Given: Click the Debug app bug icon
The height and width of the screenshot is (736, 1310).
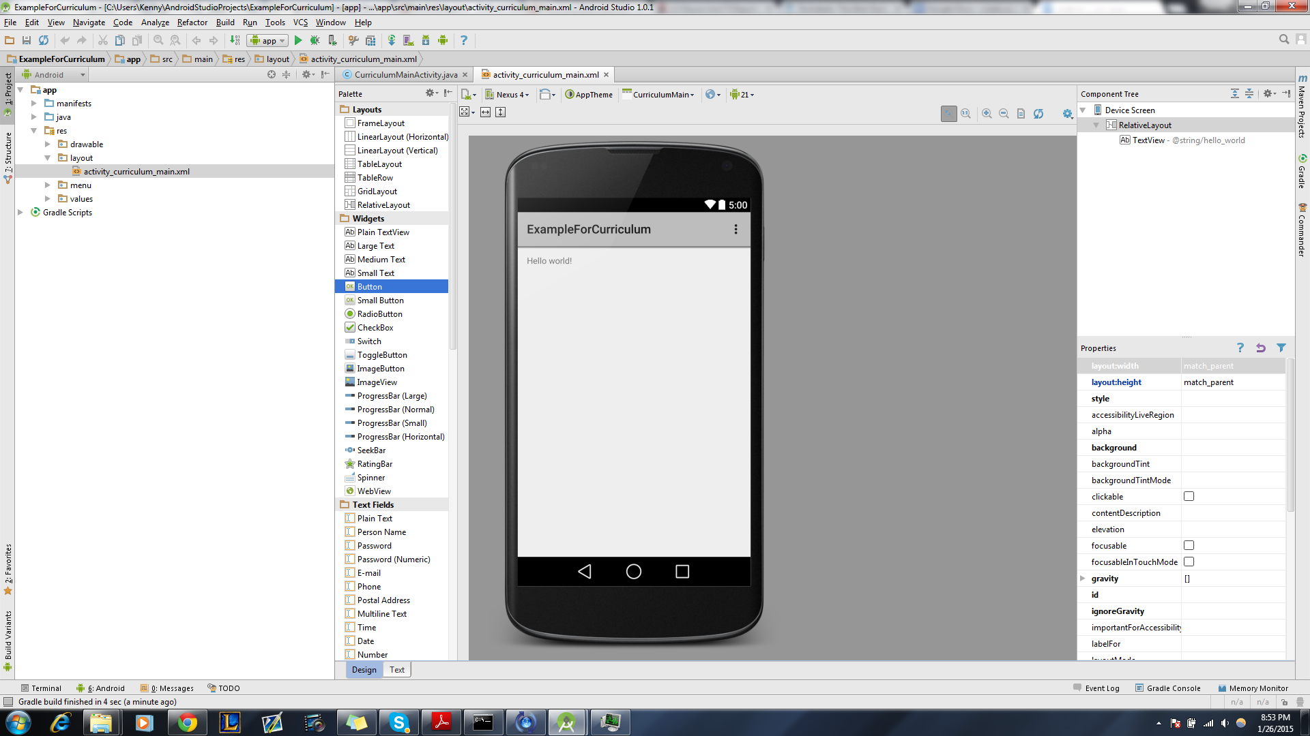Looking at the screenshot, I should pos(315,41).
